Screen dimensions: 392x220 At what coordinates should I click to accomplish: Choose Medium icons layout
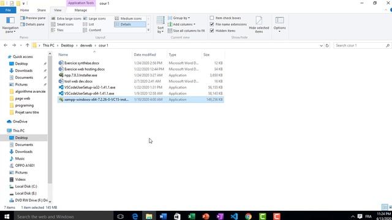click(128, 18)
